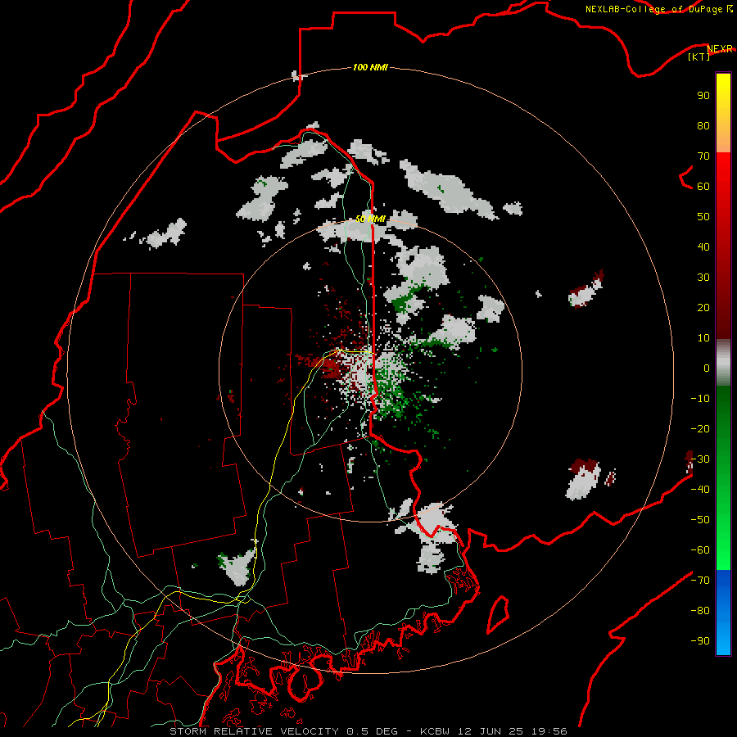Select the -30 value on the velocity scale
This screenshot has width=737, height=737.
[700, 459]
